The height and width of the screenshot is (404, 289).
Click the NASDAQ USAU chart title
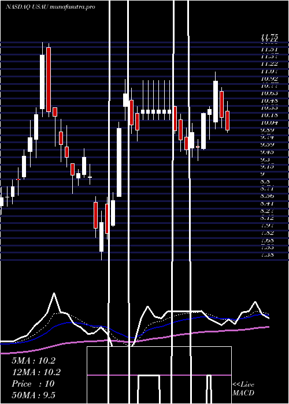50,7
